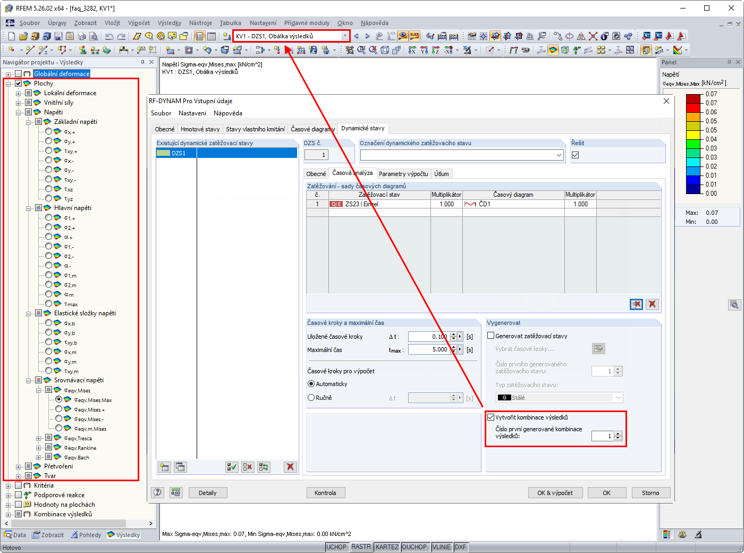Open the Útlum sub-tab

[442, 174]
